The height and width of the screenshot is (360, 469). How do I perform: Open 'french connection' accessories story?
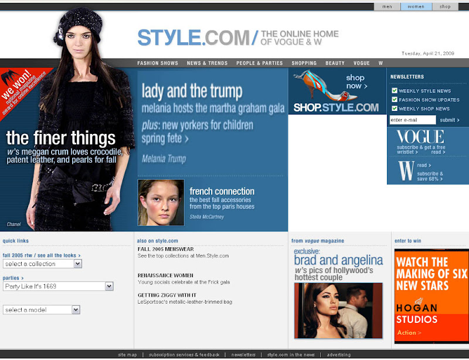click(x=222, y=191)
